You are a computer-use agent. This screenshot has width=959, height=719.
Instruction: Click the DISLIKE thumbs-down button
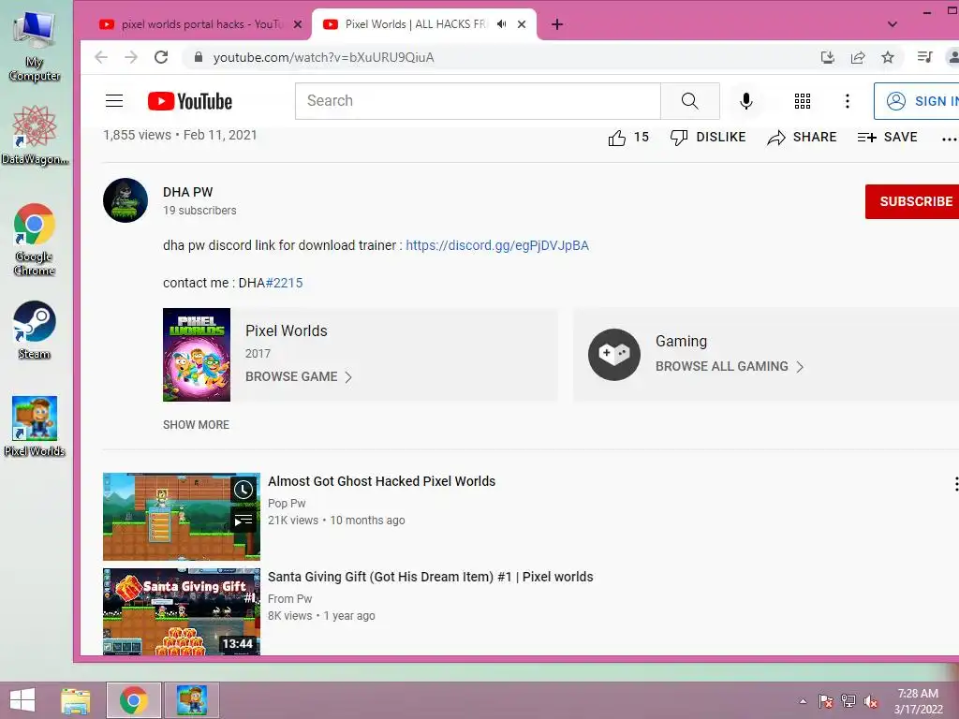point(708,137)
